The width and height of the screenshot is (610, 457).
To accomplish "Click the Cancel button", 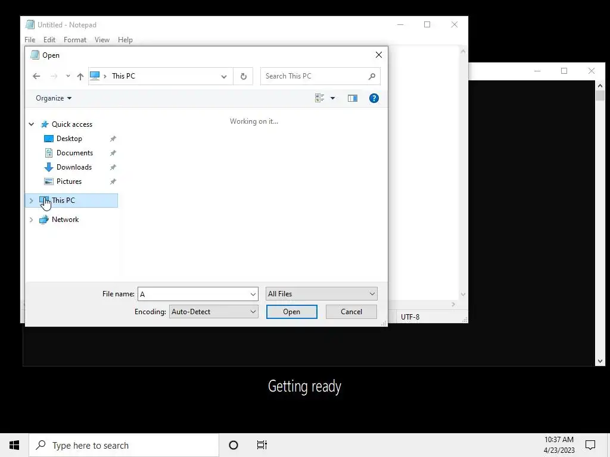I will pos(351,312).
